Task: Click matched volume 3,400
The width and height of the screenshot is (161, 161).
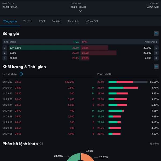Action: point(71,99)
